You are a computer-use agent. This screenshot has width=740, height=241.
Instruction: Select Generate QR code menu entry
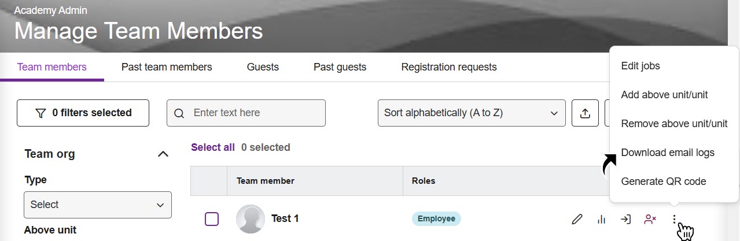point(664,181)
